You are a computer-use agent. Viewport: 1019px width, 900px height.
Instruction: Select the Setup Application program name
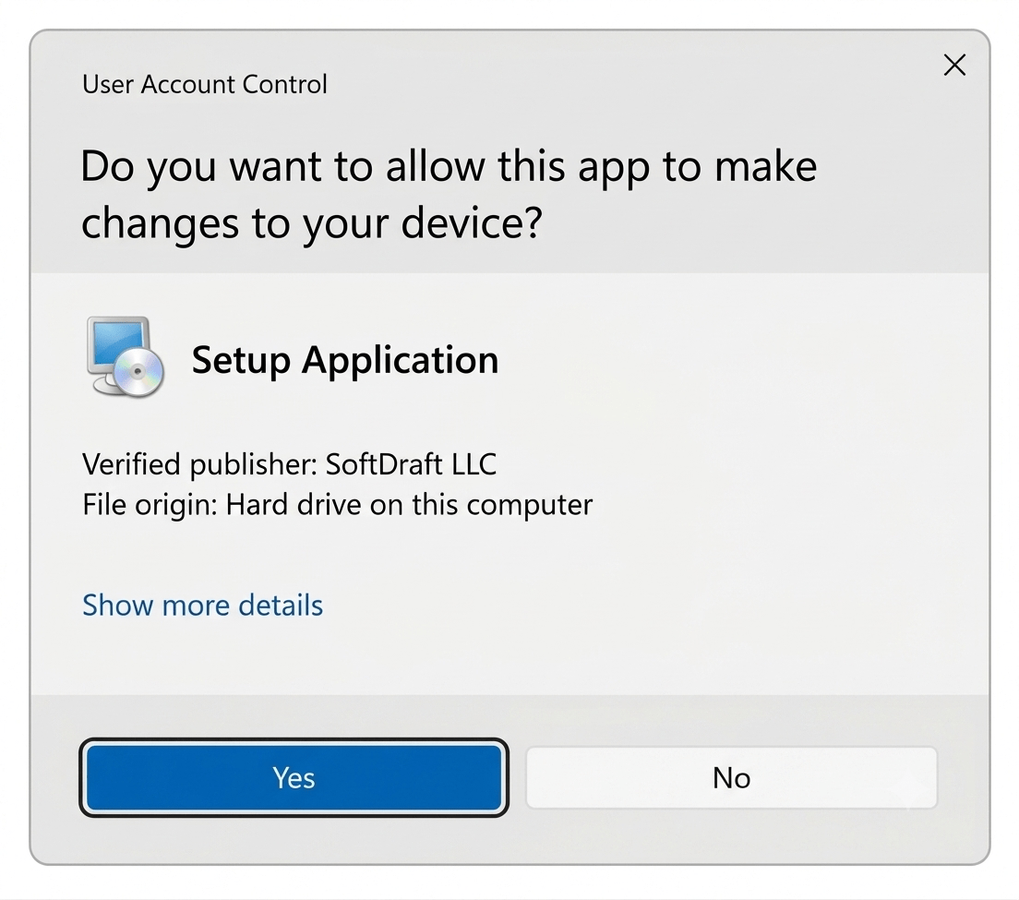(x=345, y=360)
